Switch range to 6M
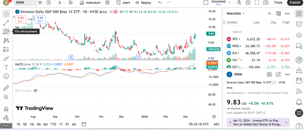Screen dimensions: 304x130 pyautogui.click(x=45, y=124)
